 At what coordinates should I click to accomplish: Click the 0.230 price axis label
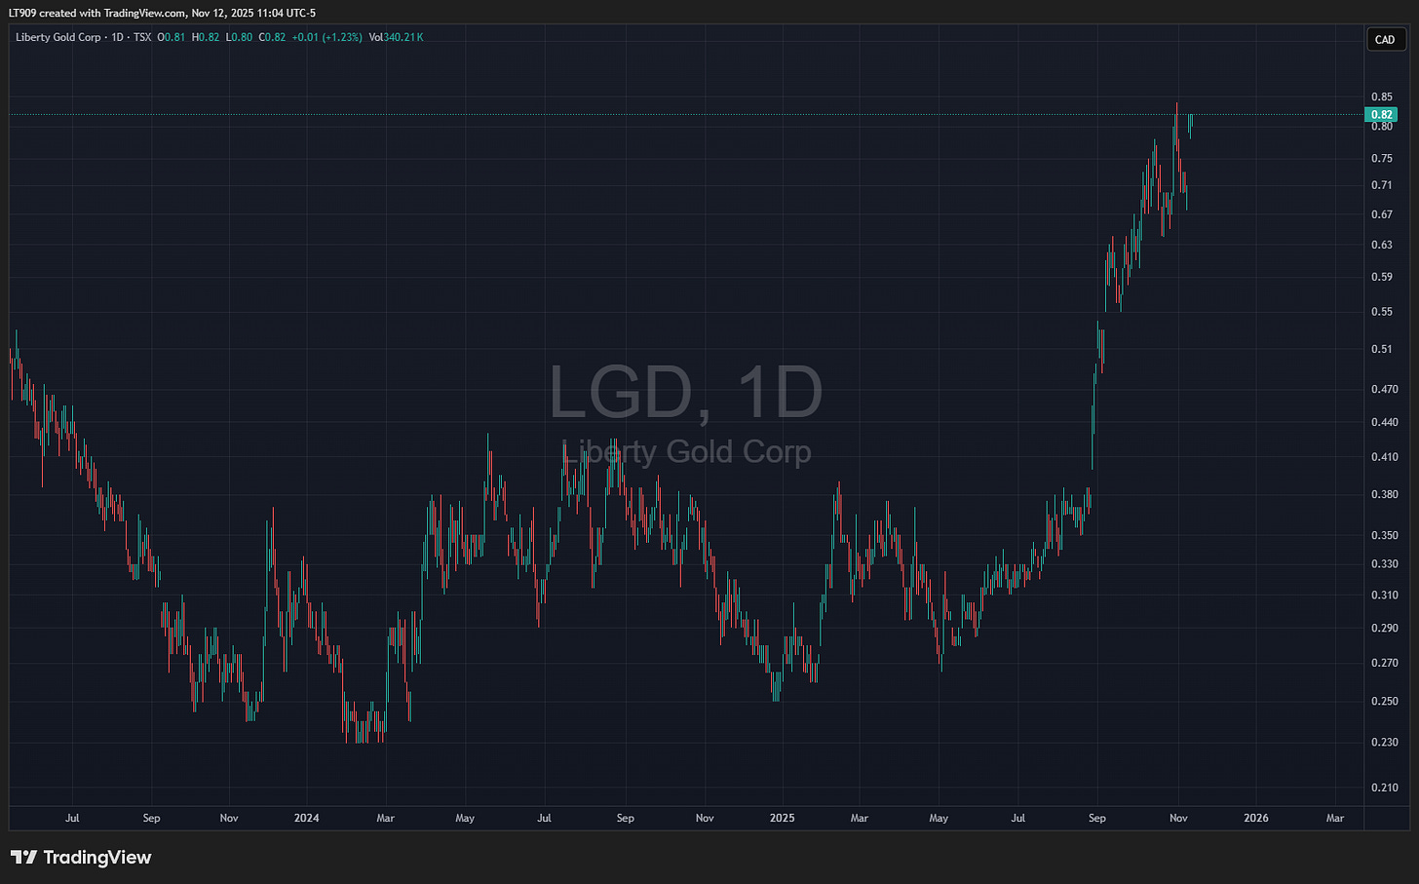click(x=1385, y=742)
